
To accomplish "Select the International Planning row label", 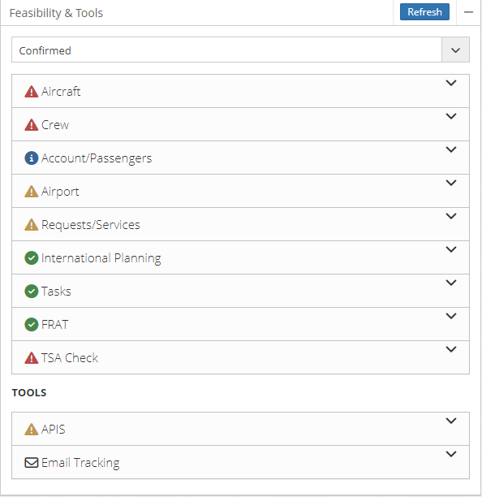I will 101,258.
